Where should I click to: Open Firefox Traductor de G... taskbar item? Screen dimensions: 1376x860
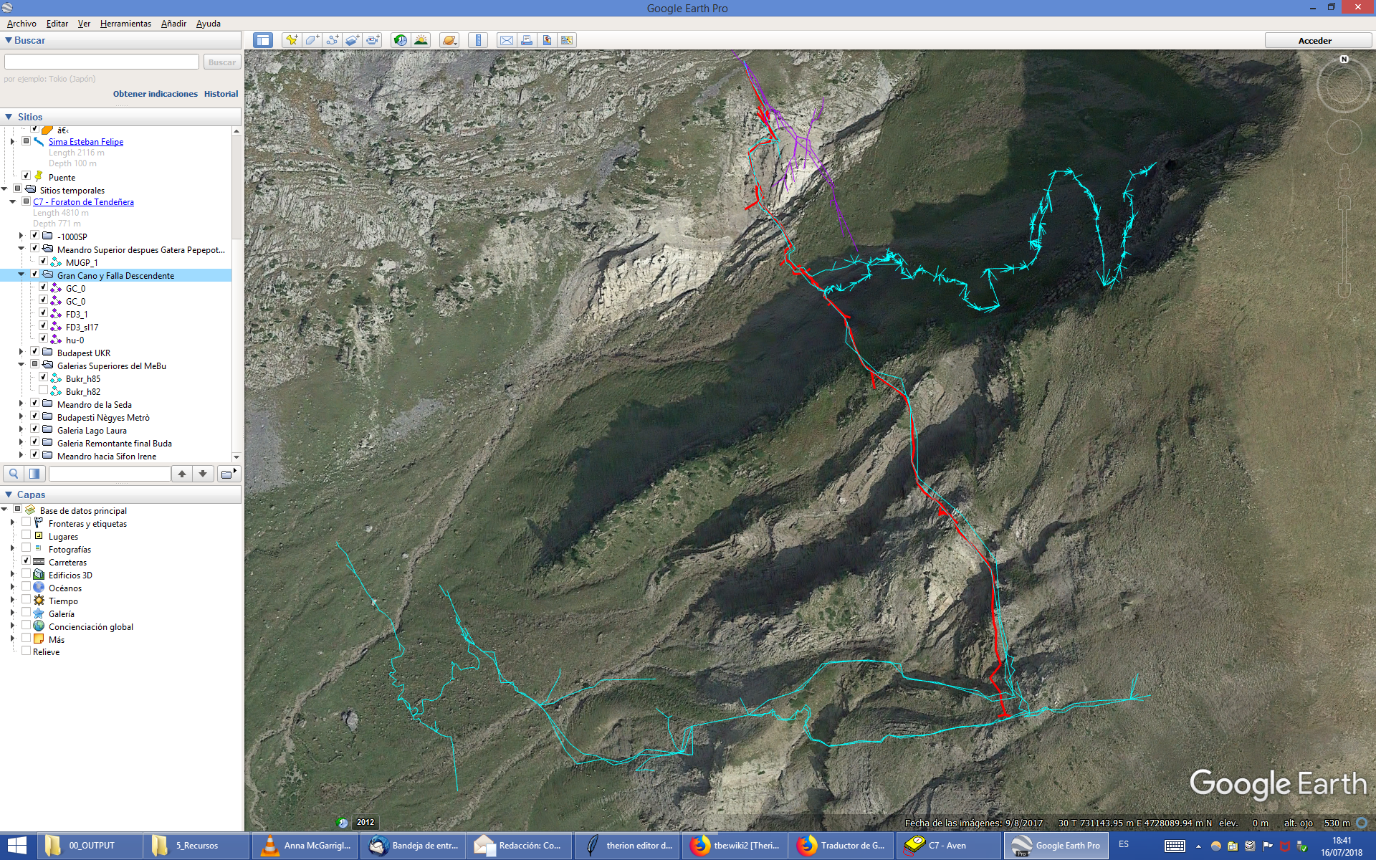click(x=841, y=846)
